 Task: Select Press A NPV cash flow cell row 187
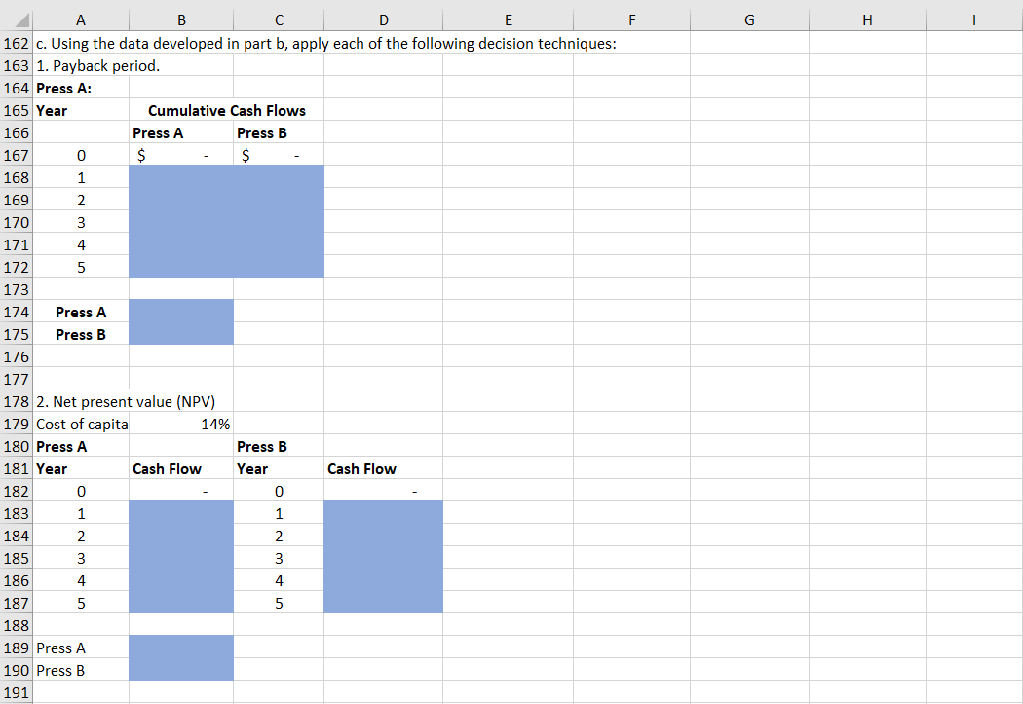tap(181, 603)
